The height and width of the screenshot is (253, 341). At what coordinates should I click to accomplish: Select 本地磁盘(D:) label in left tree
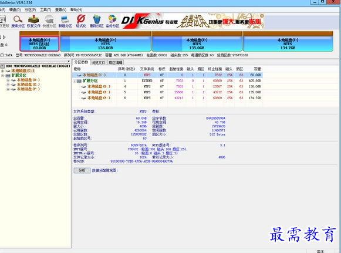(x=28, y=80)
